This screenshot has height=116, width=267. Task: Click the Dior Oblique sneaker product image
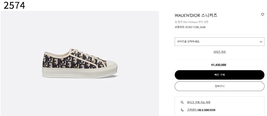pyautogui.click(x=80, y=64)
